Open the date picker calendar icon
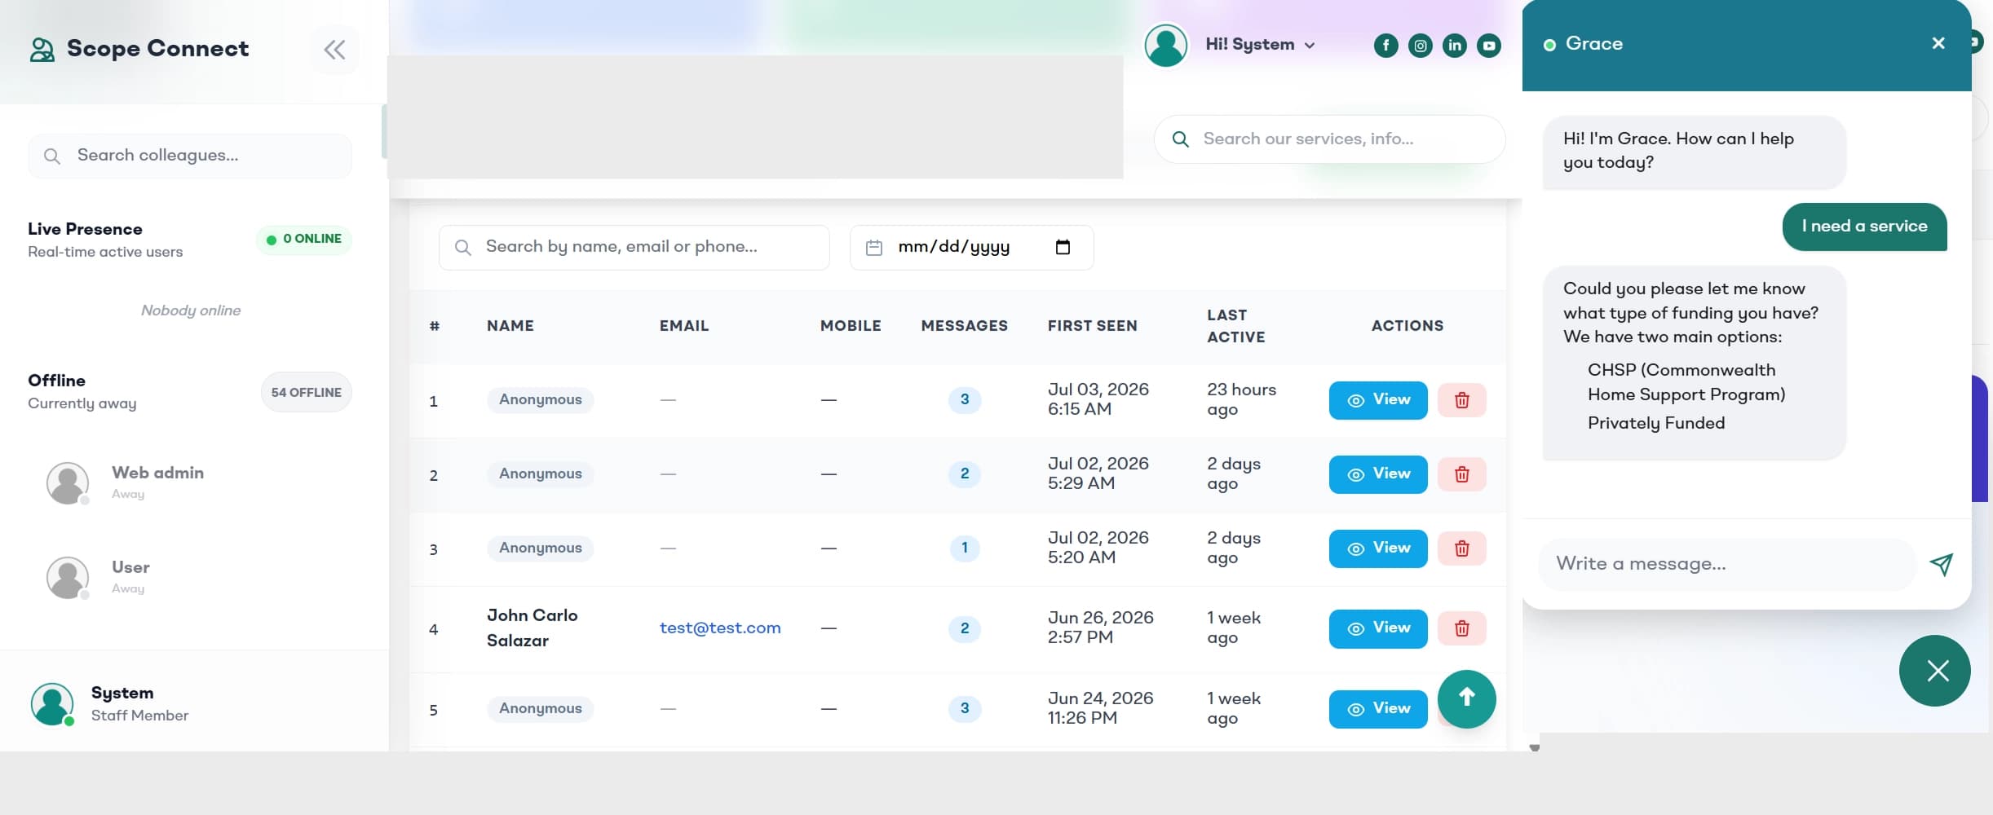Viewport: 1993px width, 815px height. (1063, 247)
